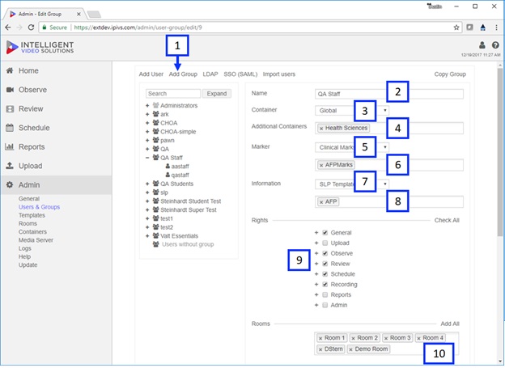
Task: Select Steinhardt Student Test group
Action: 191,201
